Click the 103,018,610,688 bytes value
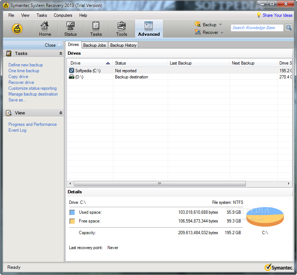 (x=198, y=212)
